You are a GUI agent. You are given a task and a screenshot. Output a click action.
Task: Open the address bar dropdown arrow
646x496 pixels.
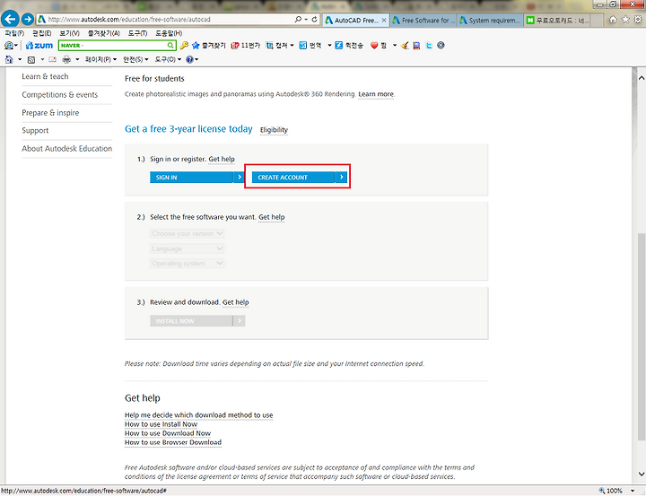point(306,20)
